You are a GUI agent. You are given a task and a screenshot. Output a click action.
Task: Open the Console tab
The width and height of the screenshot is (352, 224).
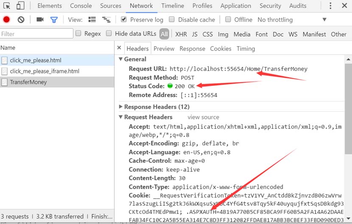81,6
